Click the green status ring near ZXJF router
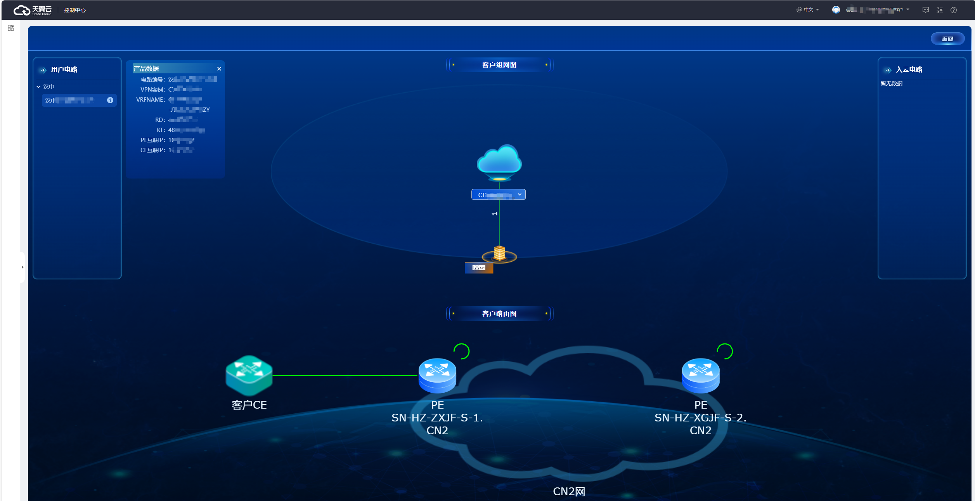Image resolution: width=975 pixels, height=501 pixels. tap(462, 352)
